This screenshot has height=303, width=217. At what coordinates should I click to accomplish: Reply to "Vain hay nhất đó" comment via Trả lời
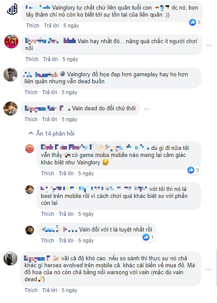51,59
